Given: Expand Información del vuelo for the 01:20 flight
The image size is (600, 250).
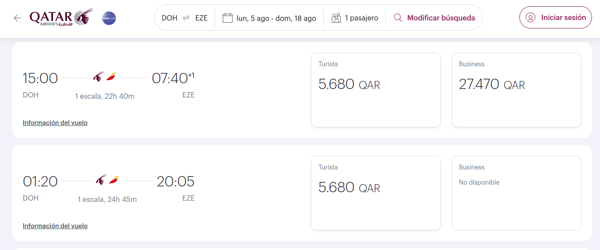Looking at the screenshot, I should point(55,226).
